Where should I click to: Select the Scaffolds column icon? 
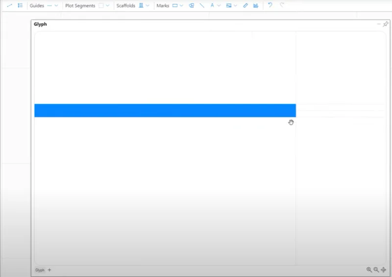[141, 5]
